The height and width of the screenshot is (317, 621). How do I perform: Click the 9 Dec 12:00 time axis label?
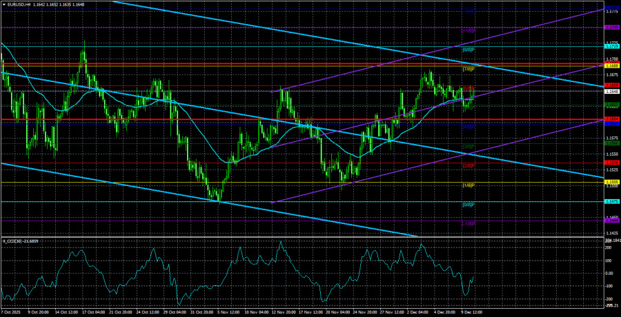pos(472,312)
